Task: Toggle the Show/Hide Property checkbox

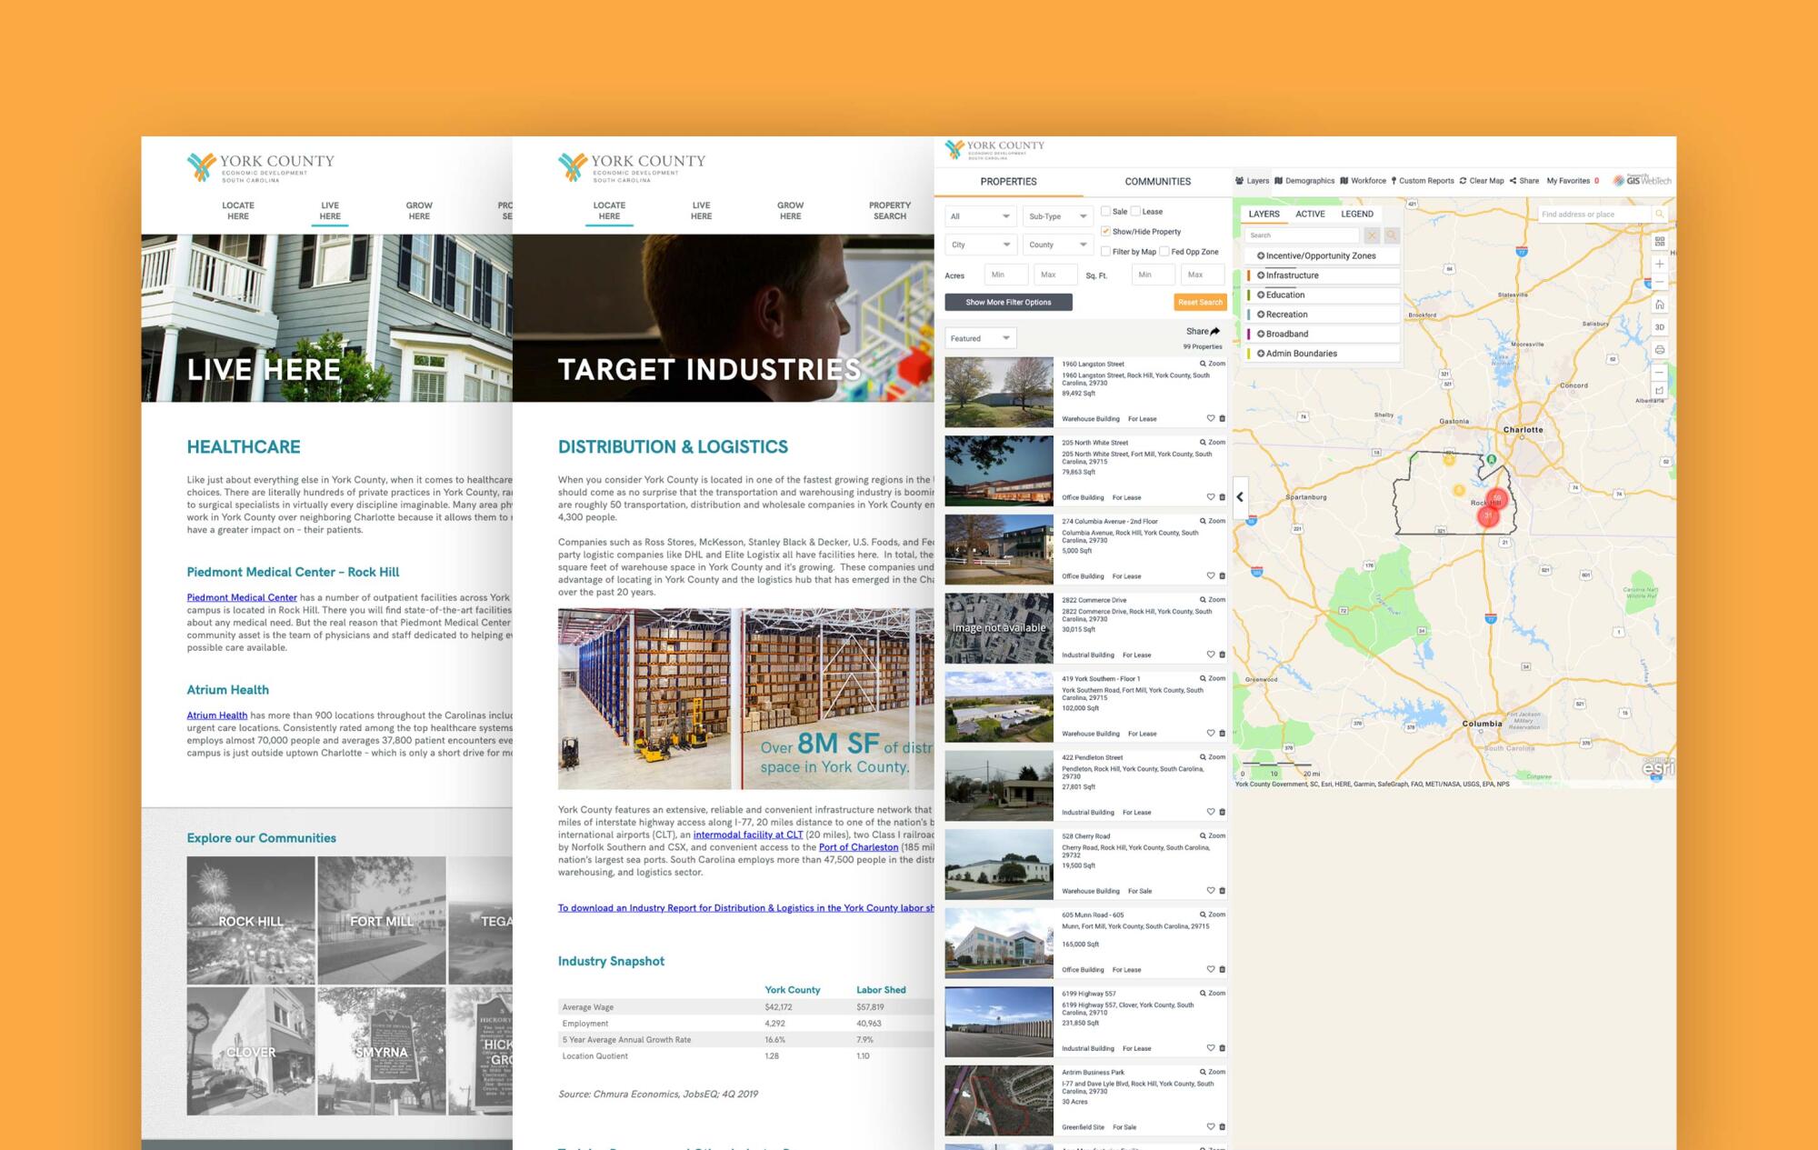Action: 1105,231
